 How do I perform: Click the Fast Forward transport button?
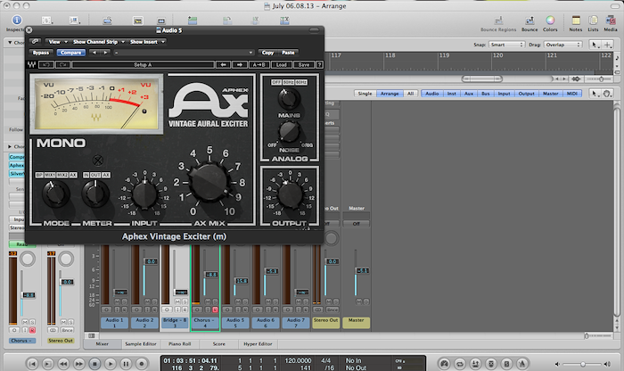point(79,364)
